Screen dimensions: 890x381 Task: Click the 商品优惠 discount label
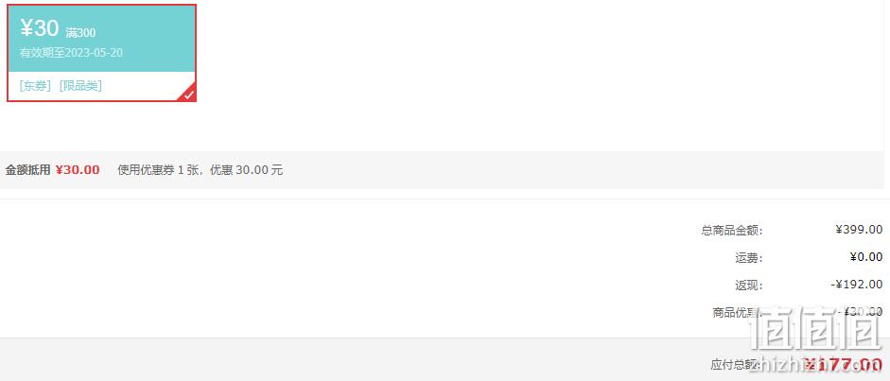(x=737, y=312)
